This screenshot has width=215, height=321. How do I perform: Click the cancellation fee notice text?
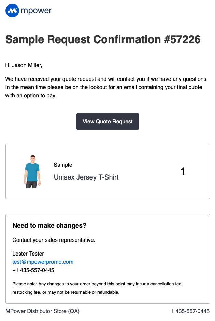coord(98,288)
